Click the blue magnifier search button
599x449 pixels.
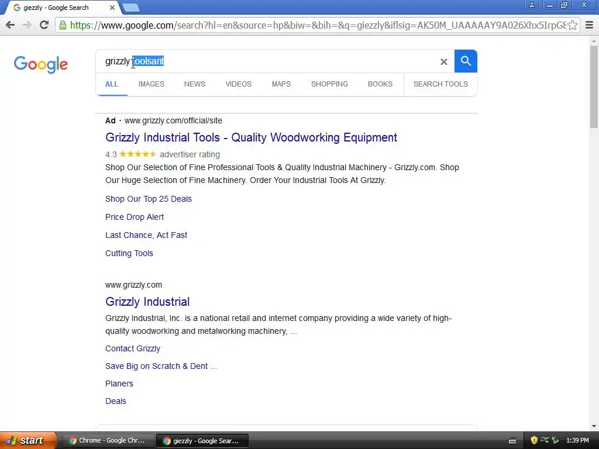pyautogui.click(x=466, y=61)
